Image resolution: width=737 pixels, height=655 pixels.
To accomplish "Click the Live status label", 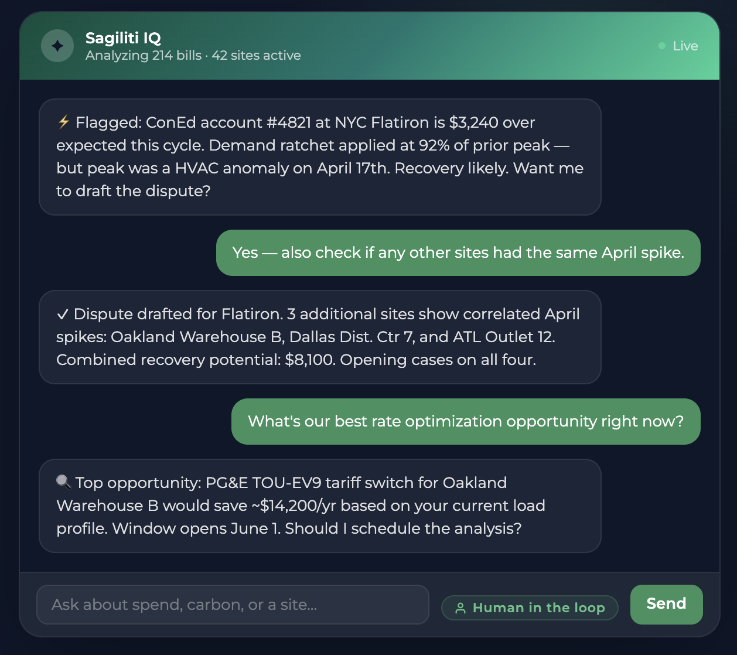I will point(685,46).
